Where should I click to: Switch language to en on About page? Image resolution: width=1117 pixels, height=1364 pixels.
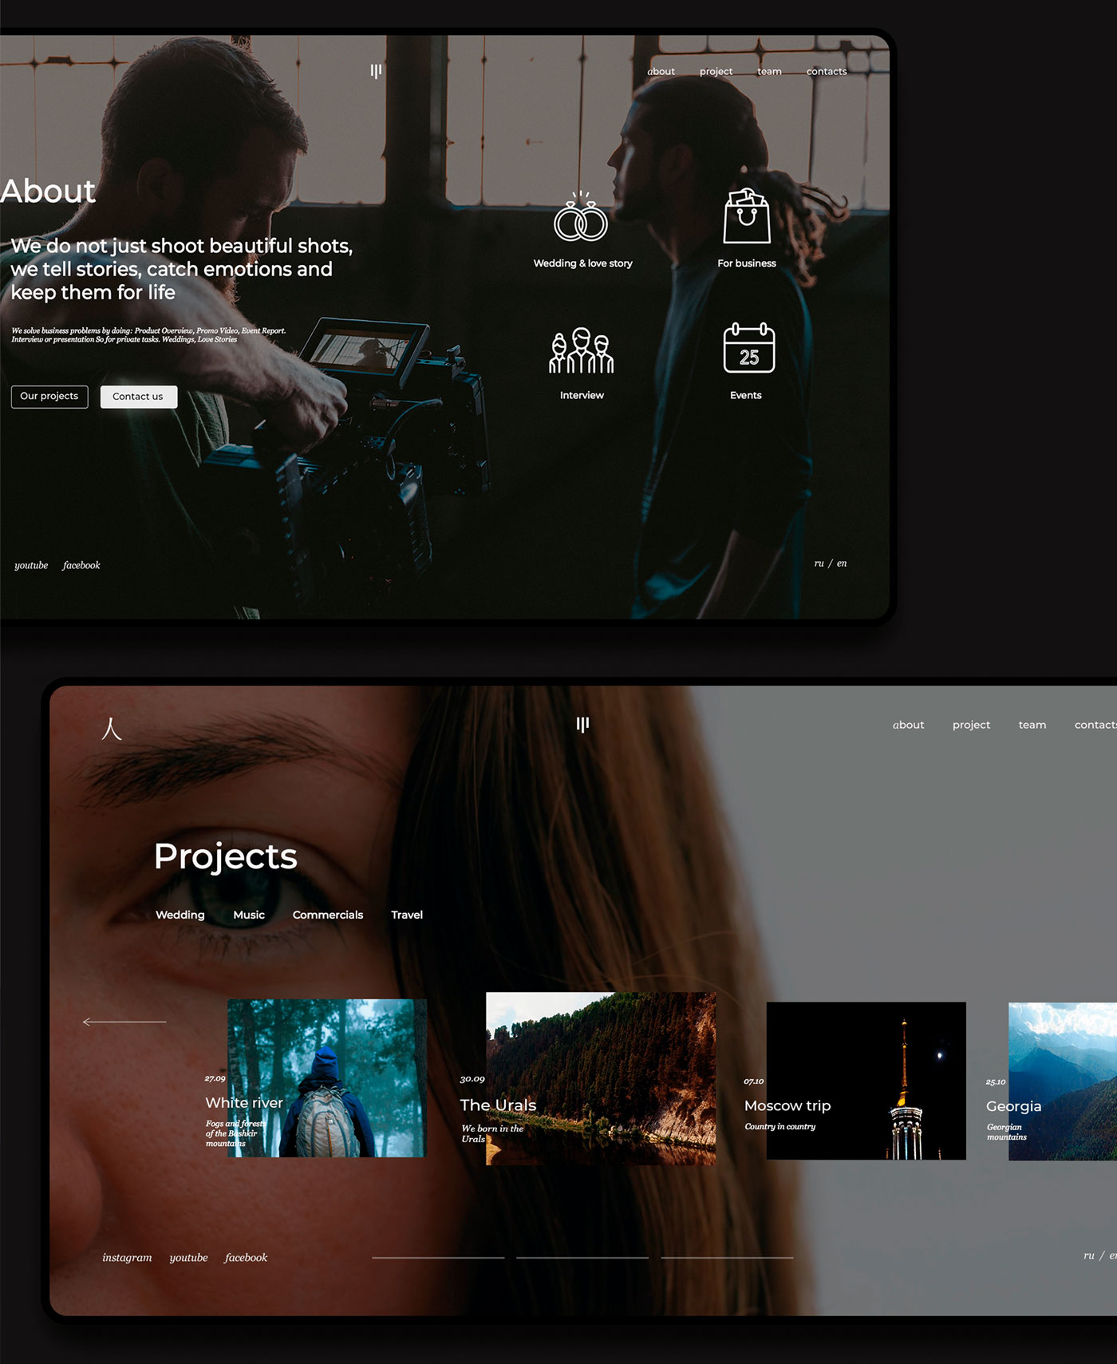842,563
